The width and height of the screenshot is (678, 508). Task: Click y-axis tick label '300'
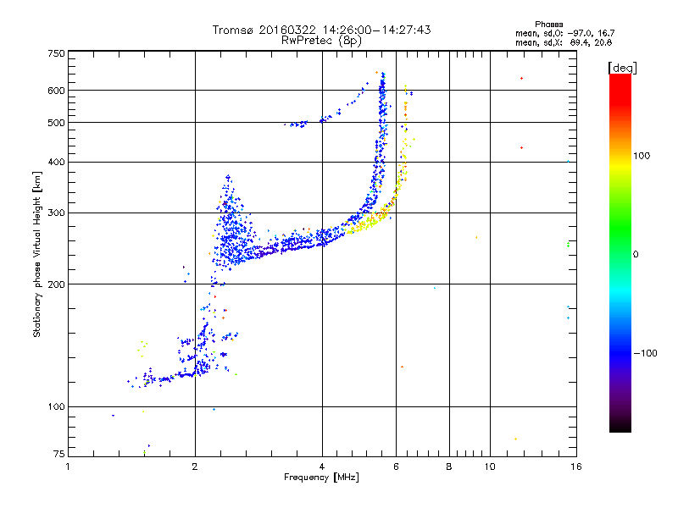click(56, 213)
